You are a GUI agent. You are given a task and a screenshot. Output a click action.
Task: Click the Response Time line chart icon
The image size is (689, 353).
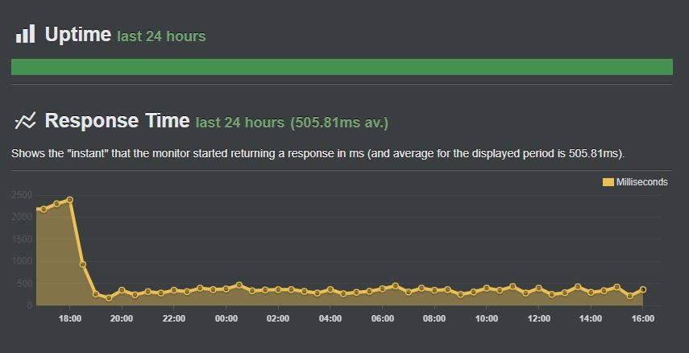(x=25, y=120)
